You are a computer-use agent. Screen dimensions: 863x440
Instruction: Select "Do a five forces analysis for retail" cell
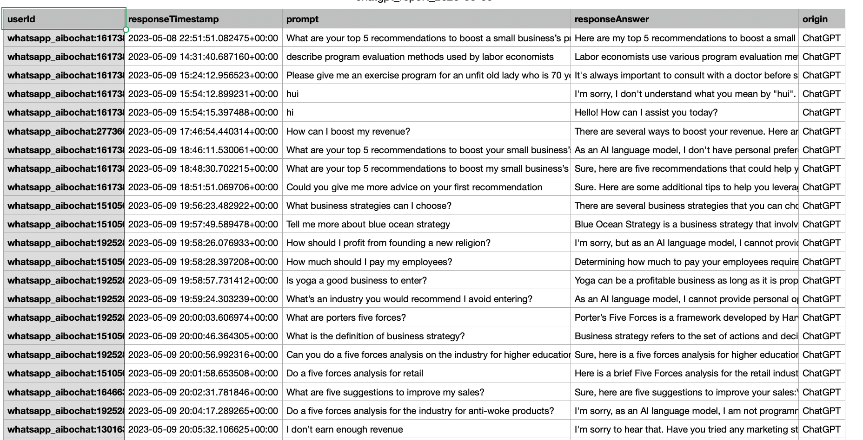(x=426, y=373)
